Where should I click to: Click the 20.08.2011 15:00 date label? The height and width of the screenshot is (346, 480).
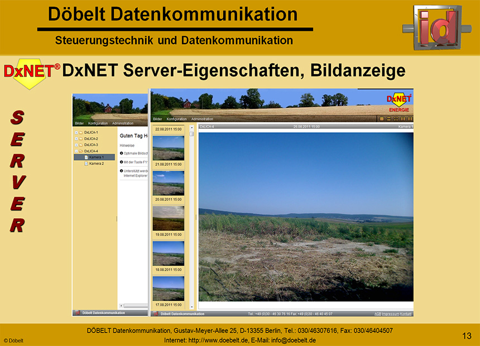point(169,200)
